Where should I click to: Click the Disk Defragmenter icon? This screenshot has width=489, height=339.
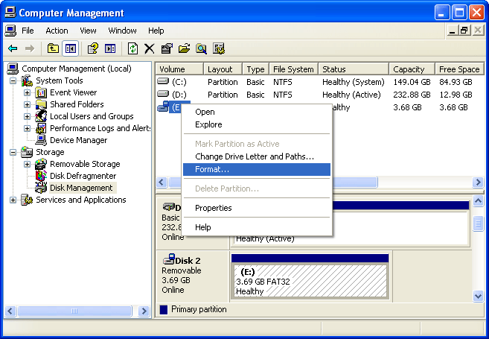click(x=41, y=176)
